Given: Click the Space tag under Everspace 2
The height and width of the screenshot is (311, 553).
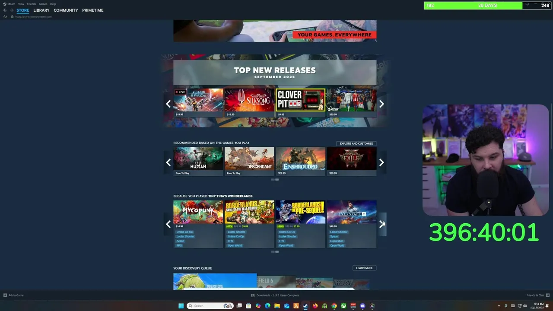Looking at the screenshot, I should 334,237.
